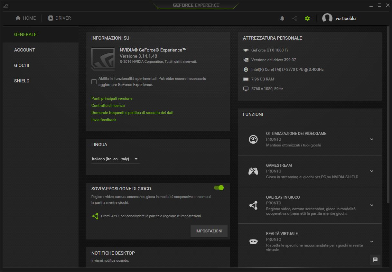Viewport: 392px width, 272px height.
Task: Open the Contratto di licenza link
Action: pos(108,106)
